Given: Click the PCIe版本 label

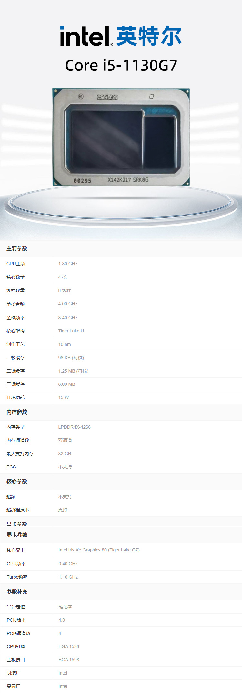Looking at the screenshot, I should 16,620.
